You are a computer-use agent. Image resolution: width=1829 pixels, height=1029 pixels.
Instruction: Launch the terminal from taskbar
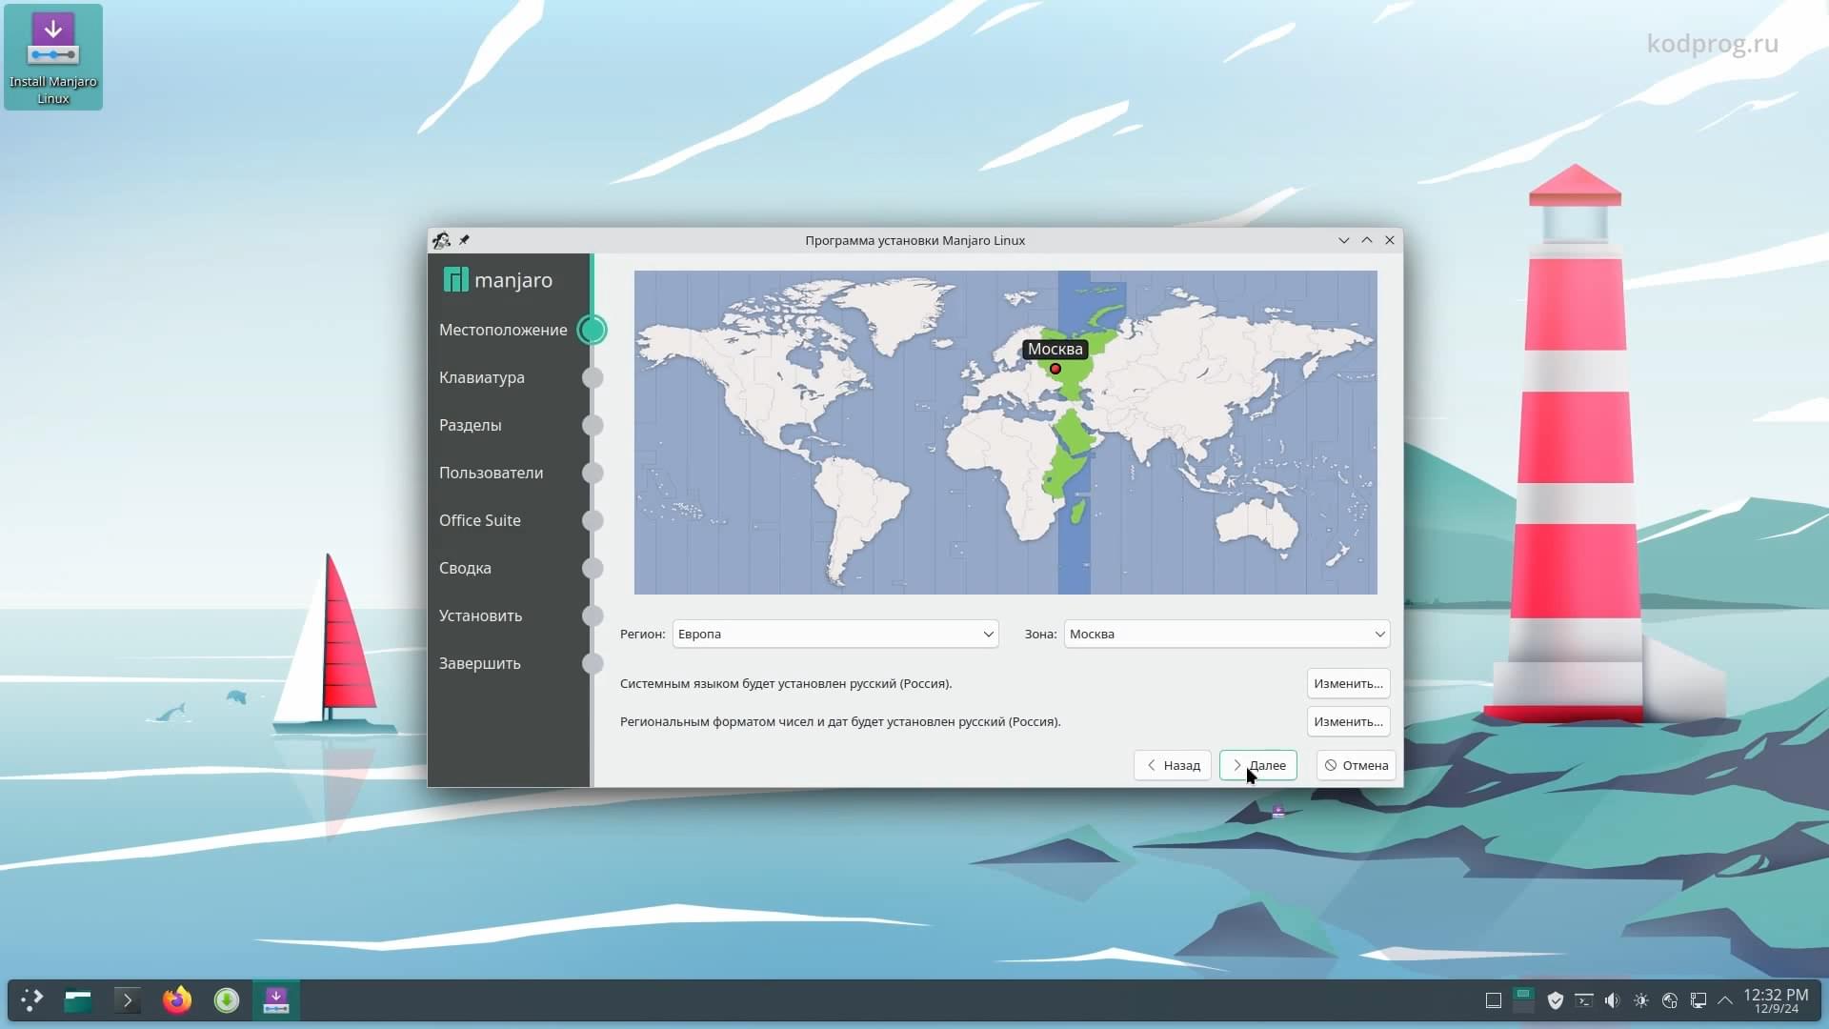pos(128,999)
